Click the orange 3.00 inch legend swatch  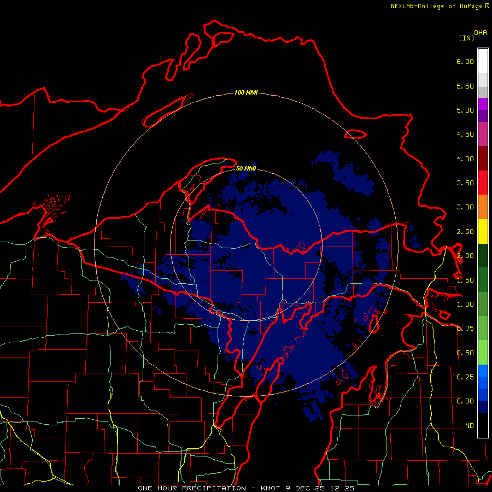point(483,207)
